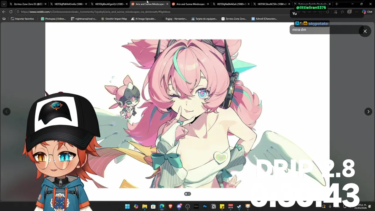Open site info icon beside the URL
The width and height of the screenshot is (375, 211).
(x=18, y=12)
